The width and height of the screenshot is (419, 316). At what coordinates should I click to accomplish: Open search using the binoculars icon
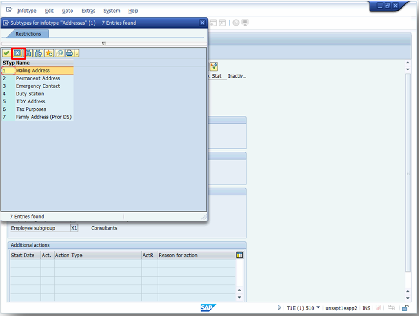[x=28, y=53]
